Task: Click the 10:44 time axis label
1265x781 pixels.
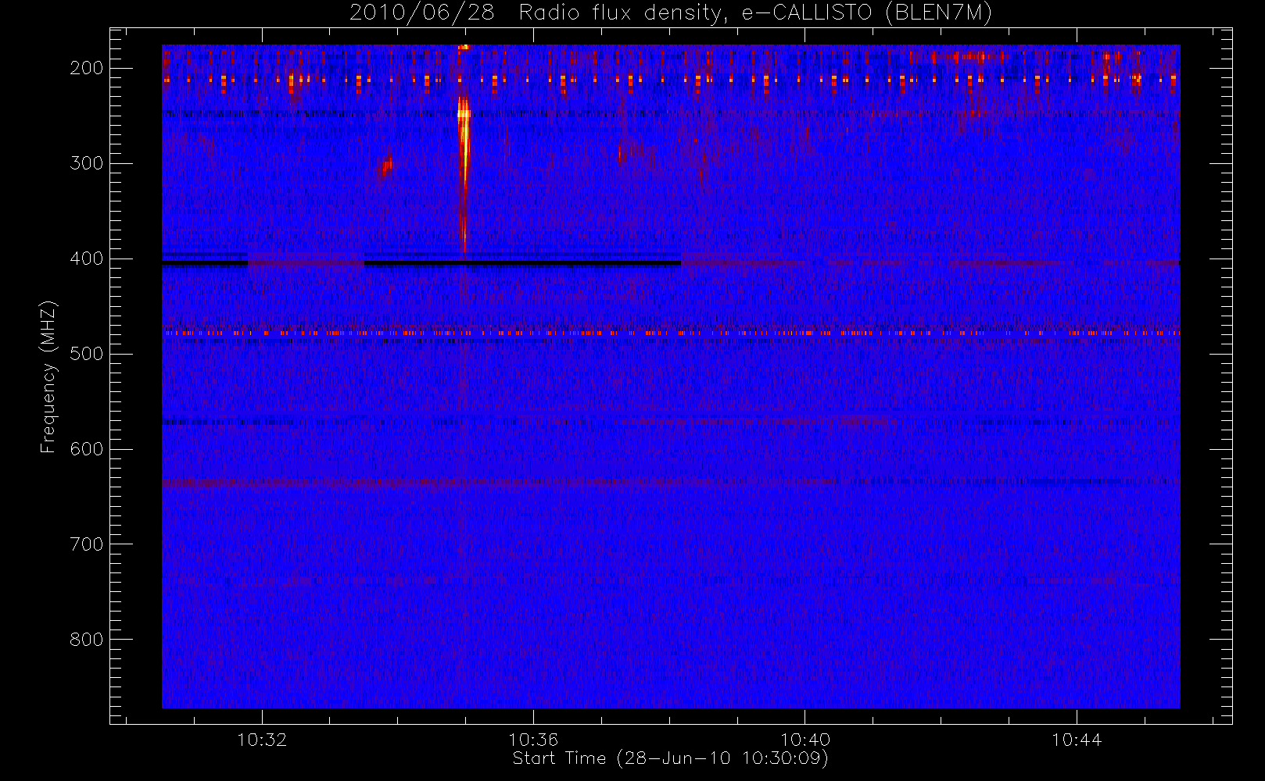Action: 1077,740
